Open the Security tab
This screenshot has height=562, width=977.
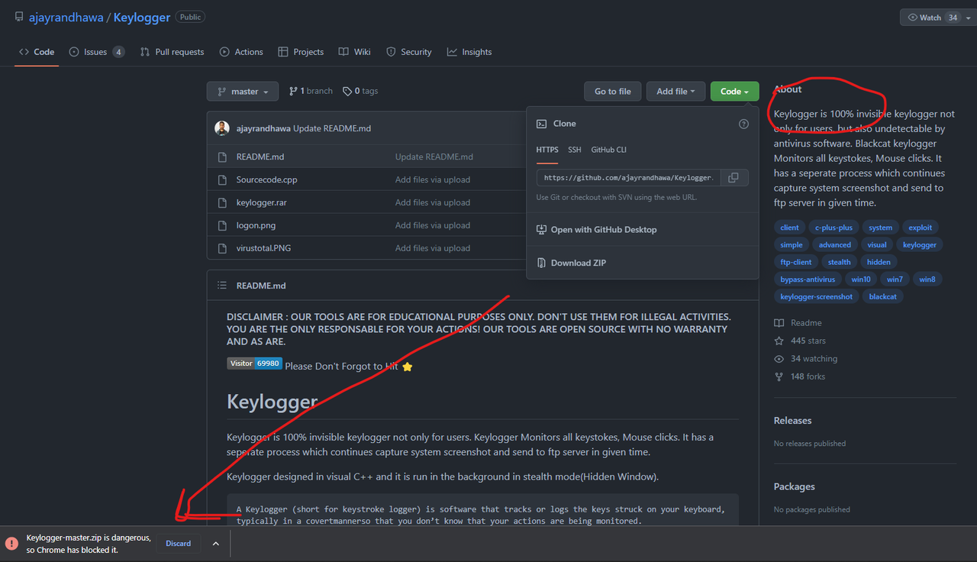[x=409, y=52]
